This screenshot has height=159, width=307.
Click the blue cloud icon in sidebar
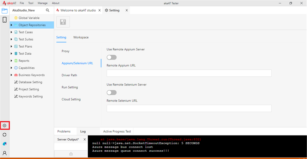click(5, 144)
